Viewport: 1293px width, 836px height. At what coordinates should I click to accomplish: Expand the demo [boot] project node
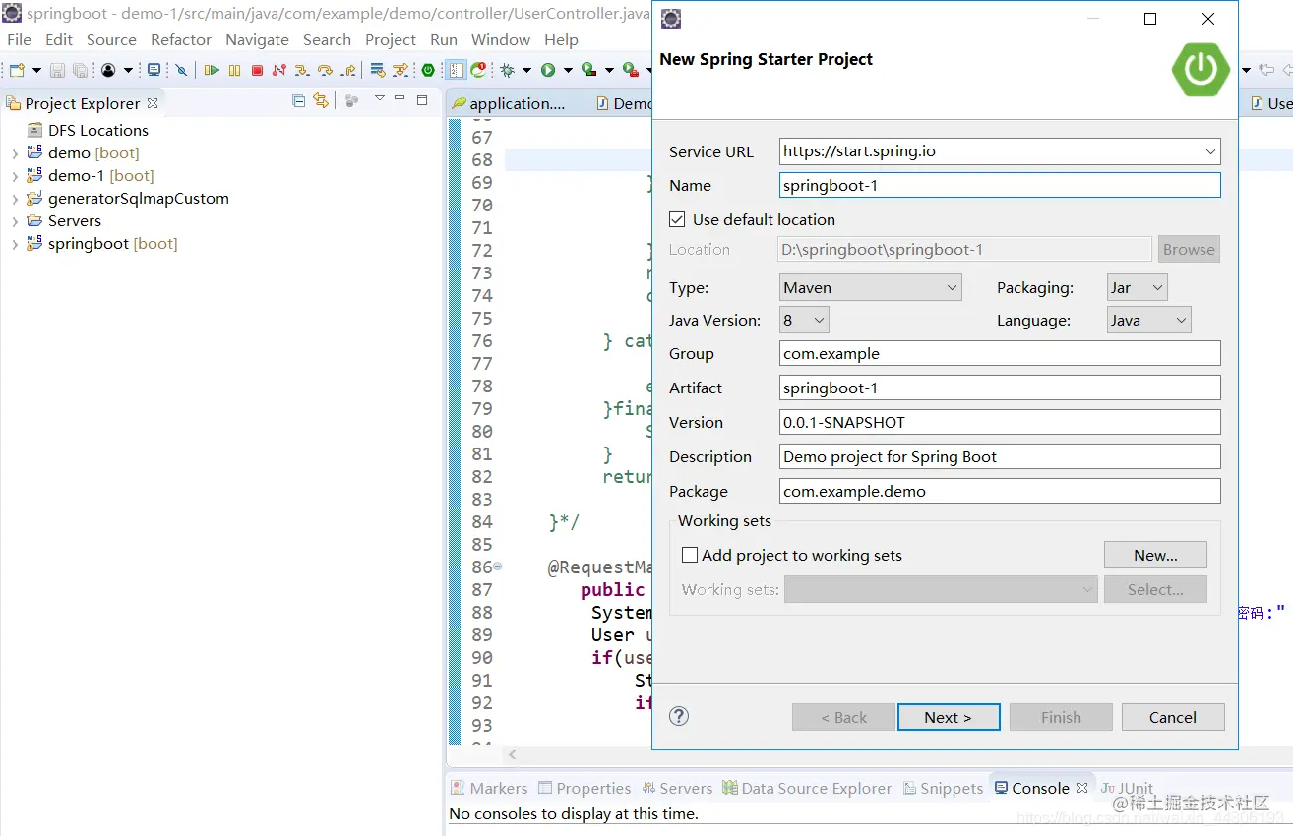pyautogui.click(x=15, y=153)
